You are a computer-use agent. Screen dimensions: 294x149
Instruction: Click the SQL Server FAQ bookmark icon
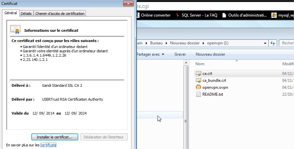[177, 15]
